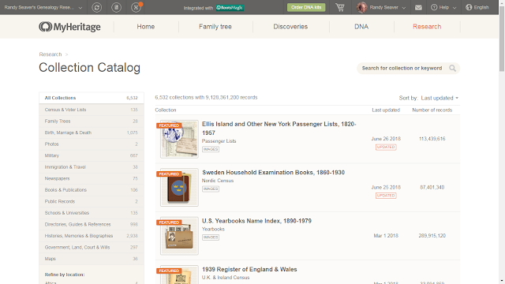Open the English language selector
505x284 pixels.
point(477,7)
